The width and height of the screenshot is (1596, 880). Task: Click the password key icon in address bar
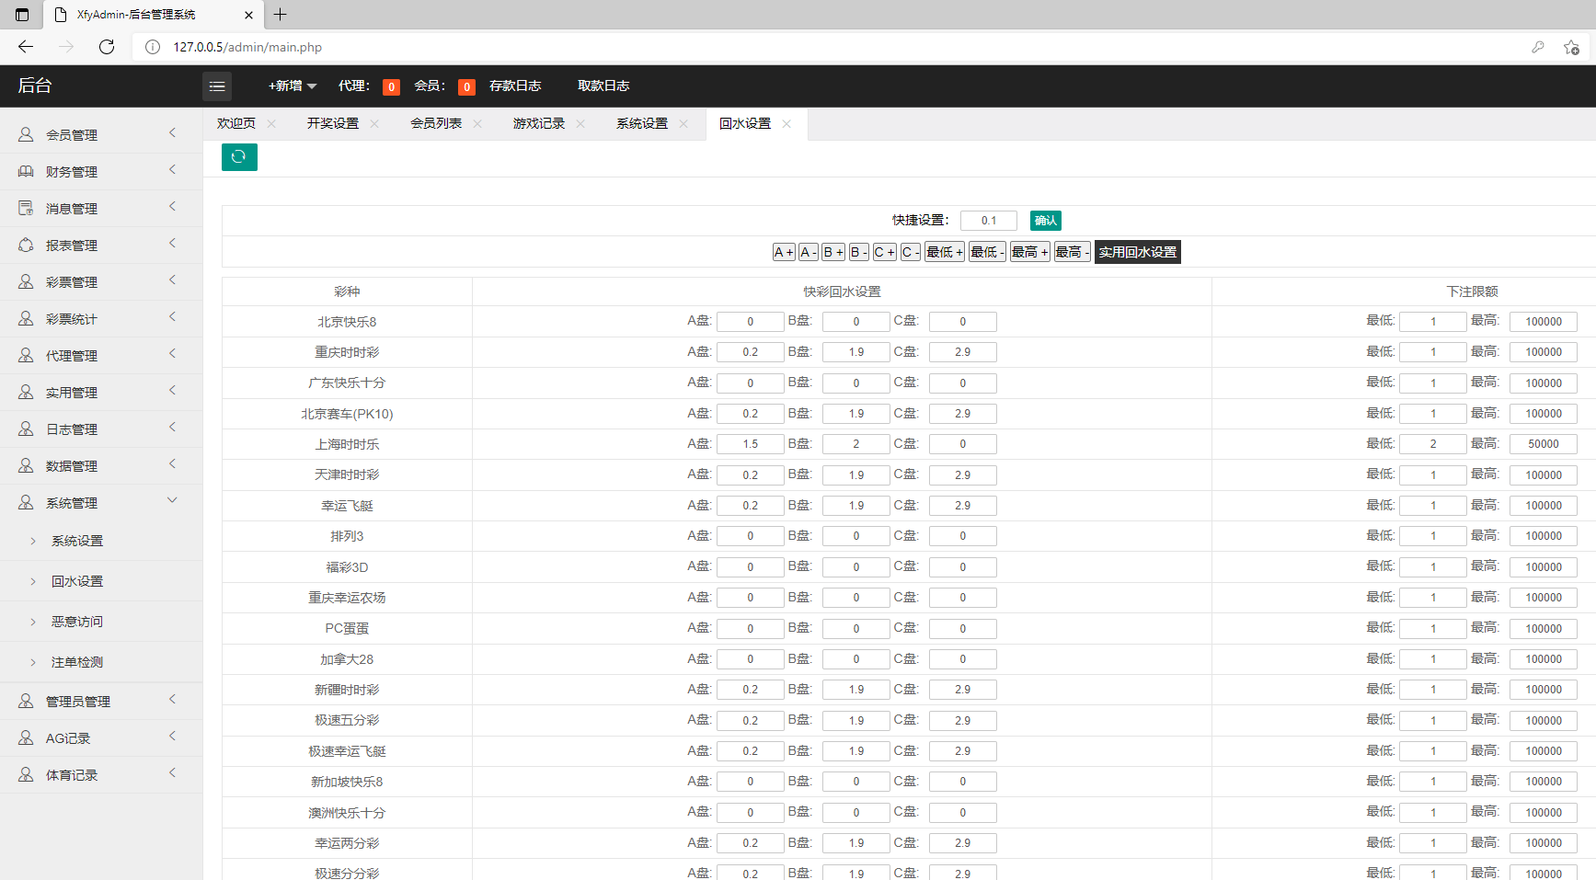[x=1537, y=47]
